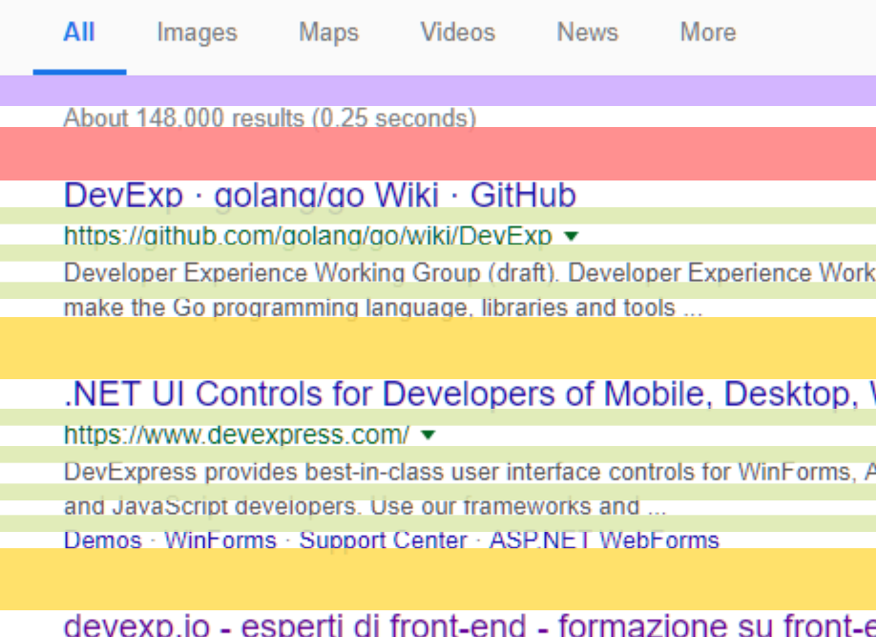Screen dimensions: 876x637
Task: Go to the Videos tab
Action: 457,32
